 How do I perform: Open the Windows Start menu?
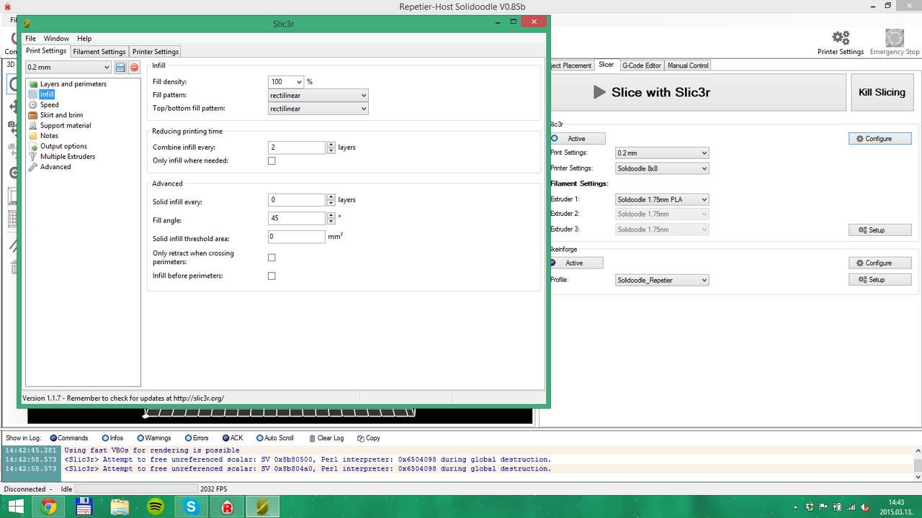[15, 506]
